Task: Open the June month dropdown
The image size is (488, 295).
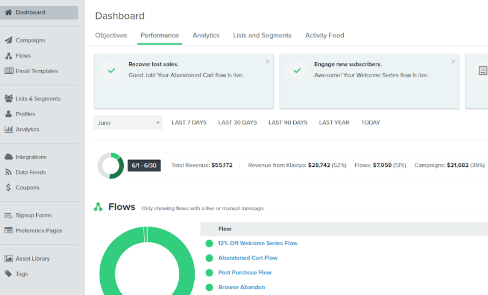Action: pyautogui.click(x=128, y=123)
